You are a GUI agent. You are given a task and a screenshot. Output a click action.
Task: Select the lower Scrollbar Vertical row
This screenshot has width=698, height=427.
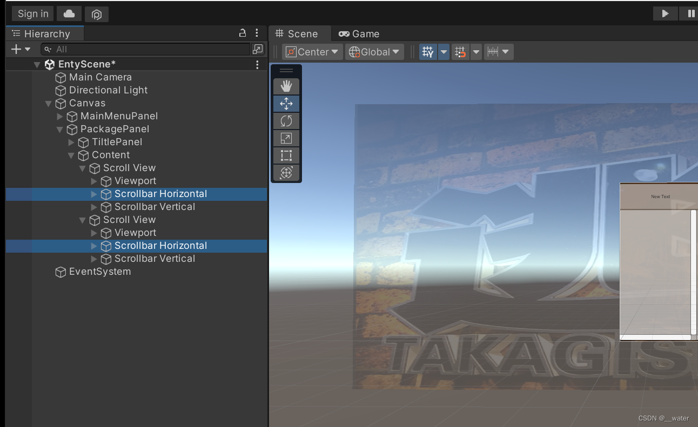pos(137,259)
